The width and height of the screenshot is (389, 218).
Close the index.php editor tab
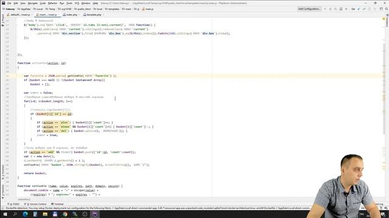(x=79, y=15)
